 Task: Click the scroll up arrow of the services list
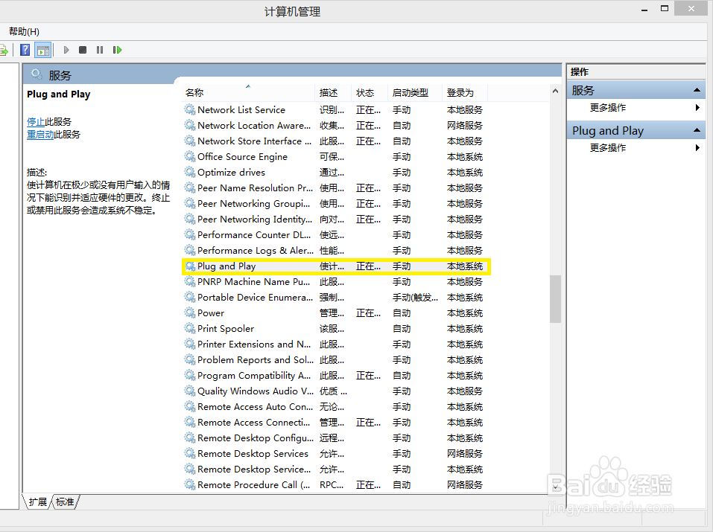(x=555, y=91)
